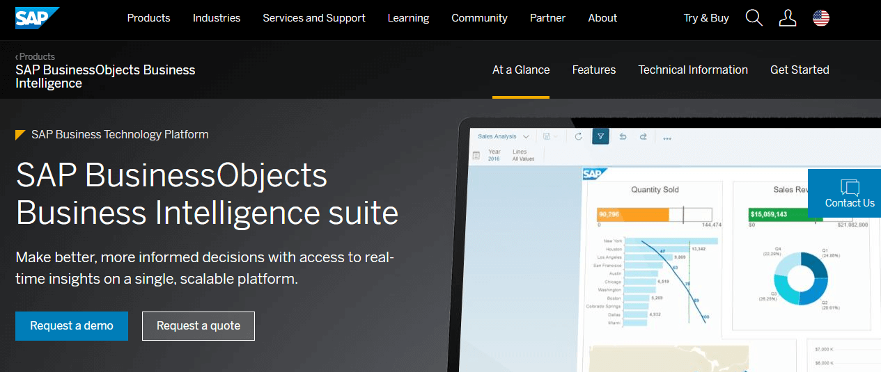The image size is (881, 372).
Task: Click the filter icon in dashboard toolbar
Action: (x=600, y=136)
